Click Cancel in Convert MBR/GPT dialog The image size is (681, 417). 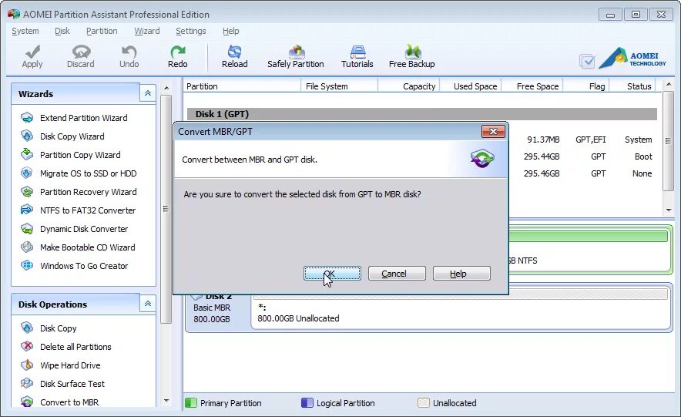[397, 273]
